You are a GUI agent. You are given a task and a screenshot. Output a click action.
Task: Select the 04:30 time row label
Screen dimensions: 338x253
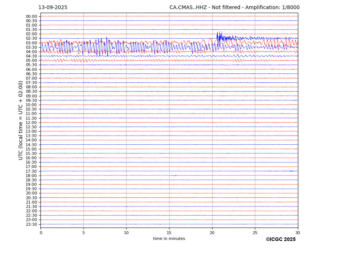tap(31, 56)
